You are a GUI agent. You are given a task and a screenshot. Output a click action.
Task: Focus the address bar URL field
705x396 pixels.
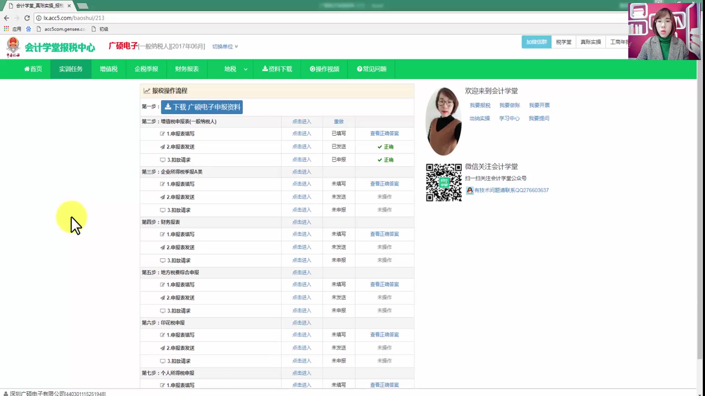[330, 18]
